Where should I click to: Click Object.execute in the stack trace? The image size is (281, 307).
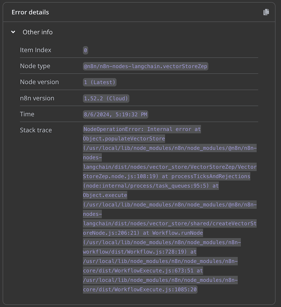pos(105,195)
